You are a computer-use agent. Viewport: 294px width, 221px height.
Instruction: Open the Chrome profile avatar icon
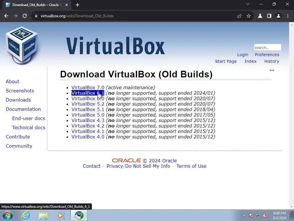coord(278,16)
